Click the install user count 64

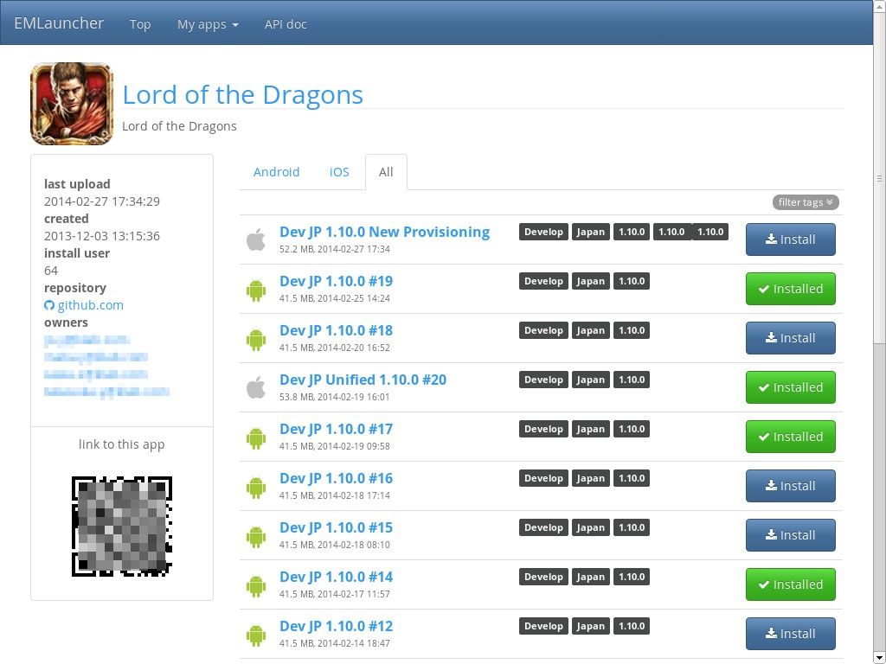[51, 271]
